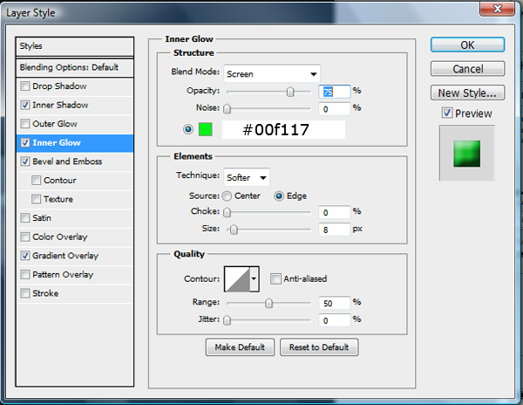The width and height of the screenshot is (523, 405).
Task: Close the Layer Style dialog
Action: [x=497, y=9]
